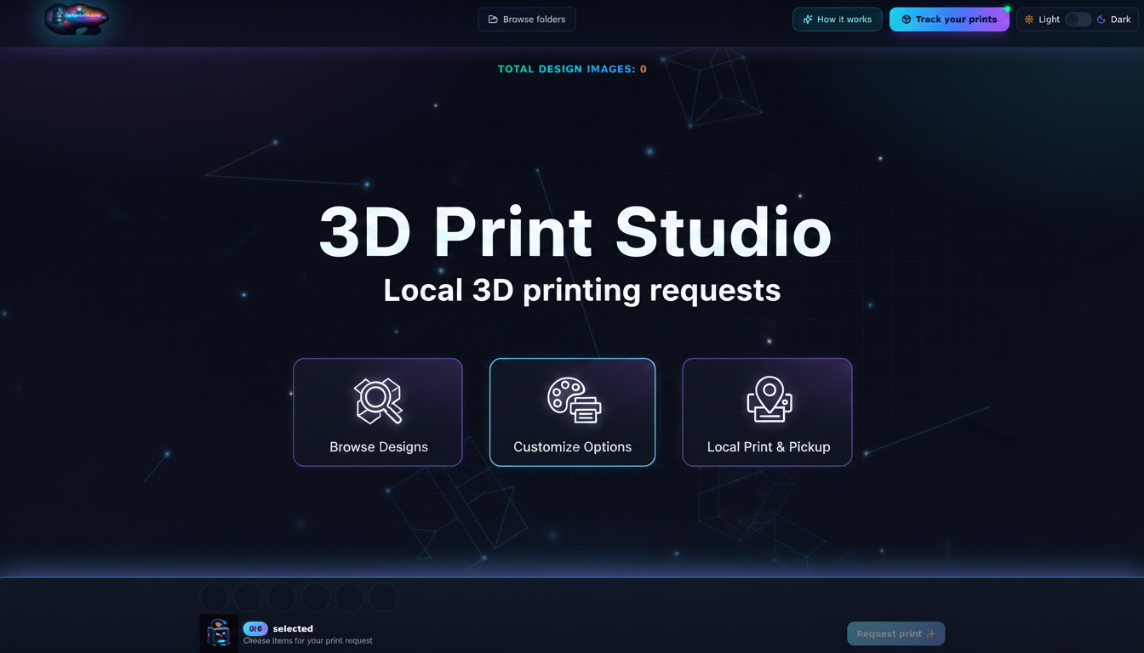
Task: Toggle the Light/Dark theme switch
Action: point(1078,20)
